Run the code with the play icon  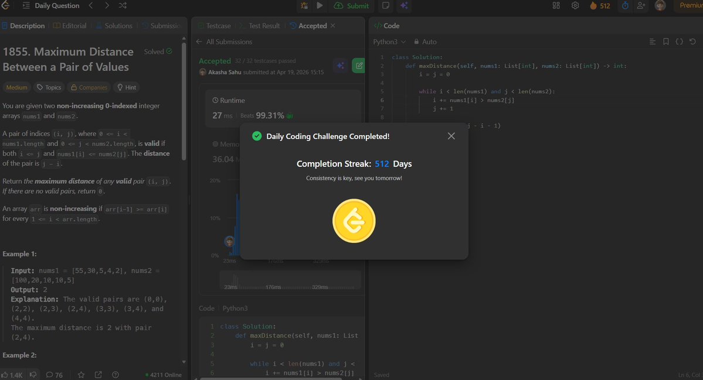click(x=320, y=5)
